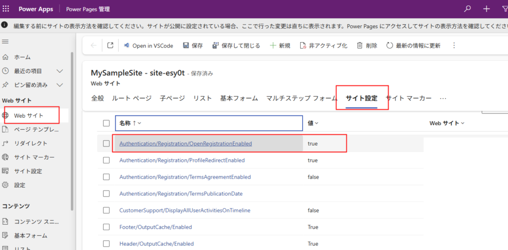Click Open in VSCode
Viewport: 508px width, 250px height.
pos(148,46)
